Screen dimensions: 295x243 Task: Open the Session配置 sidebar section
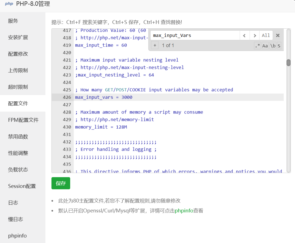pyautogui.click(x=22, y=186)
